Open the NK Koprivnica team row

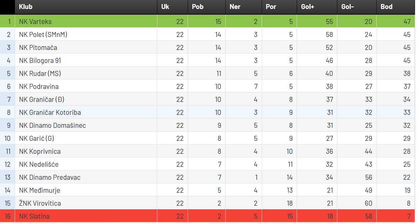[208, 151]
